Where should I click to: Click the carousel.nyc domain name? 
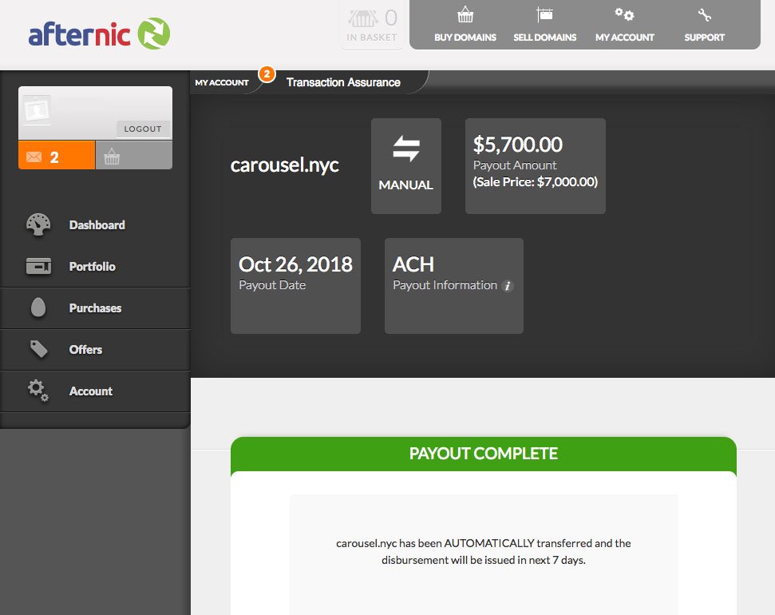[x=285, y=165]
